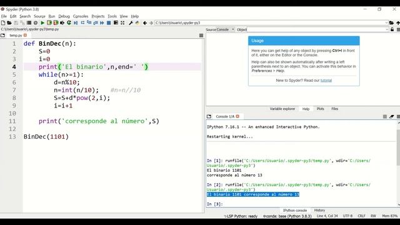Viewport: 400px width, 225px height.
Task: Close the Console 1/A tab
Action: tap(237, 116)
